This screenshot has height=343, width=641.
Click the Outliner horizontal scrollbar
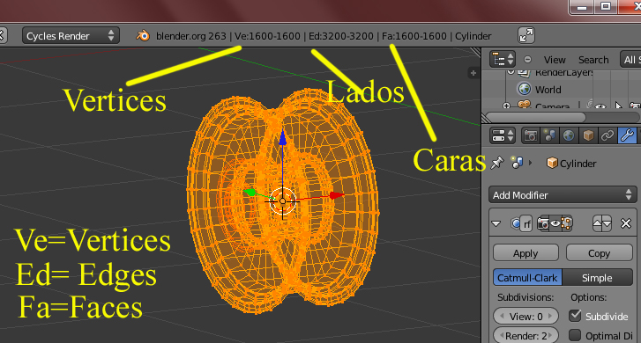click(x=535, y=118)
